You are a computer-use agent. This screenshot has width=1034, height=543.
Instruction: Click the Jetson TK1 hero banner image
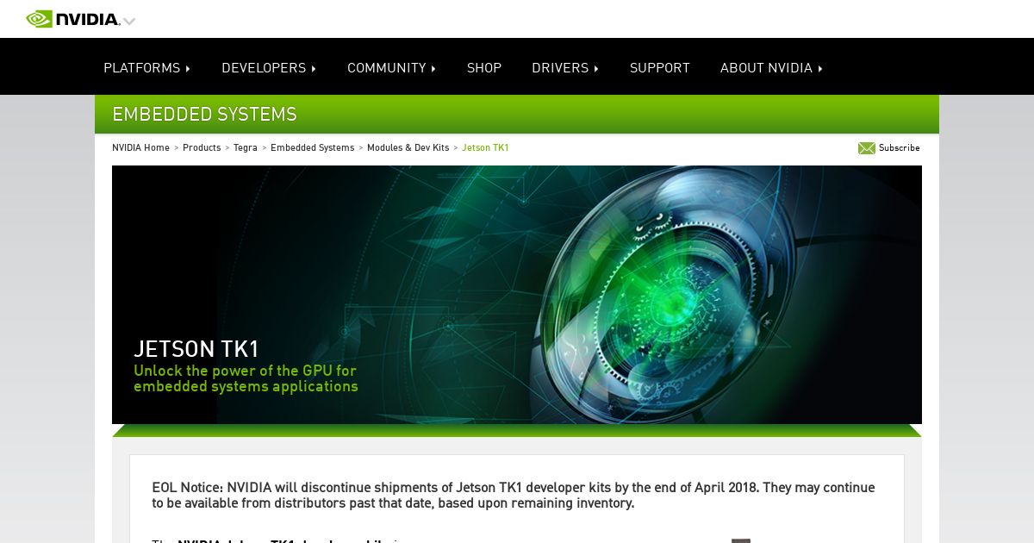coord(517,295)
